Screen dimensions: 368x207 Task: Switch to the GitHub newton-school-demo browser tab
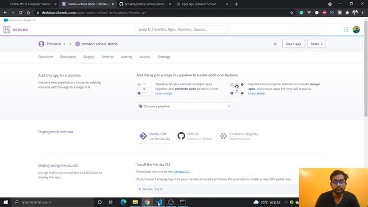click(x=145, y=4)
